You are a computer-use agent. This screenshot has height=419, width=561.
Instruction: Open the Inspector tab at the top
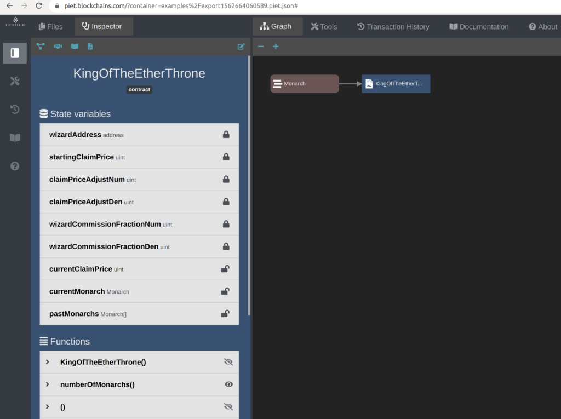104,26
